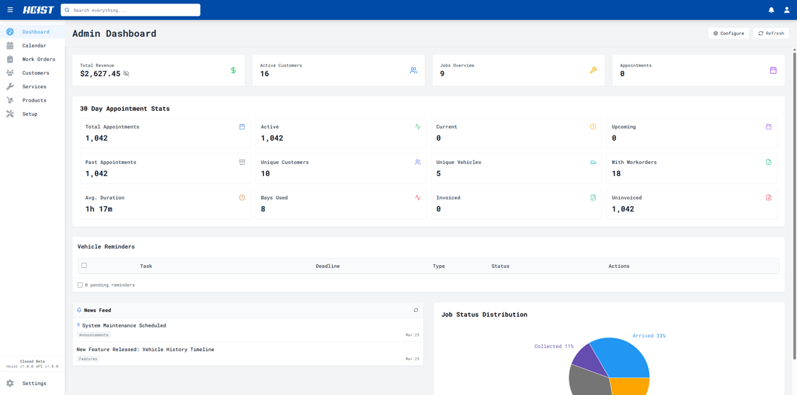Click the Current stat clock icon

(593, 126)
